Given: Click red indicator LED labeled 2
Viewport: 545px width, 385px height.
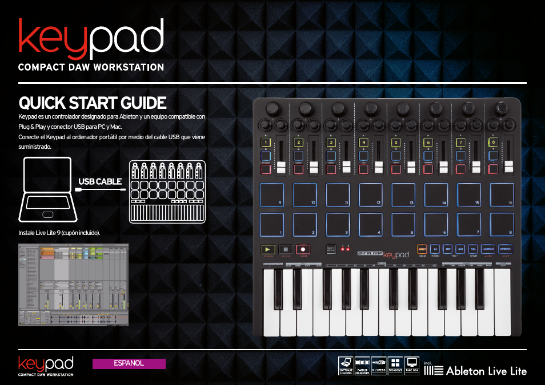Looking at the screenshot, I should click(348, 249).
